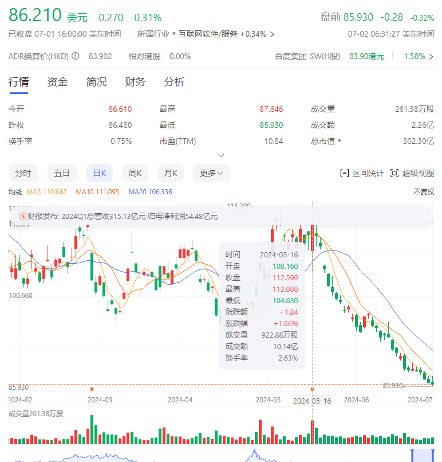Viewport: 442px width, 462px height.
Task: Open the 所属行业 dropdown triangle
Action: [x=173, y=34]
